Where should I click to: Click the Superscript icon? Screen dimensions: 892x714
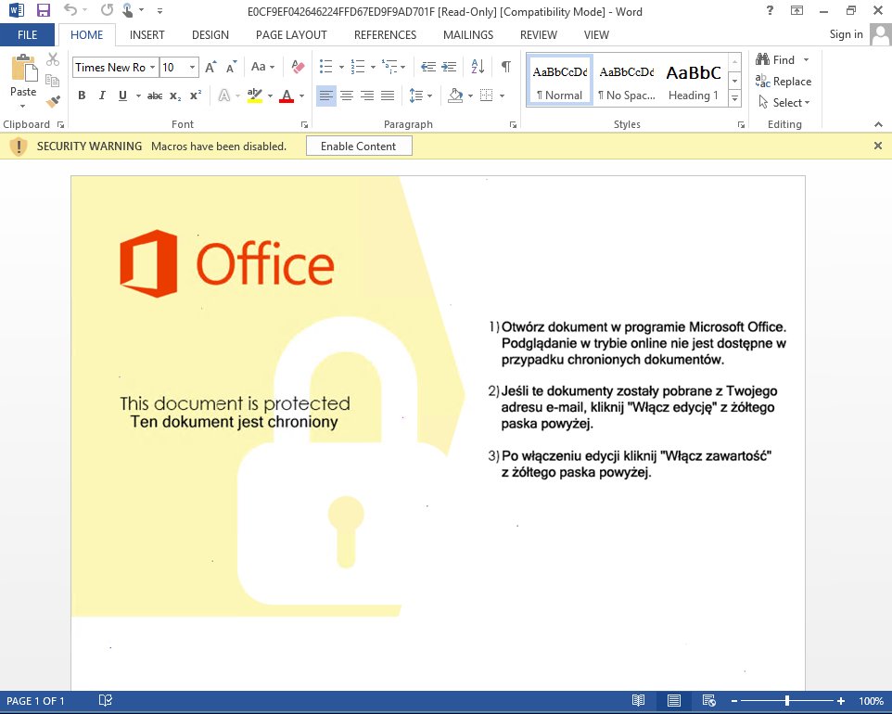tap(196, 95)
